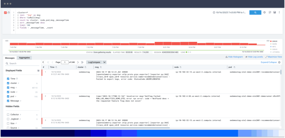285x138 pixels.
Task: Click the Maximize View link
Action: coord(274,57)
